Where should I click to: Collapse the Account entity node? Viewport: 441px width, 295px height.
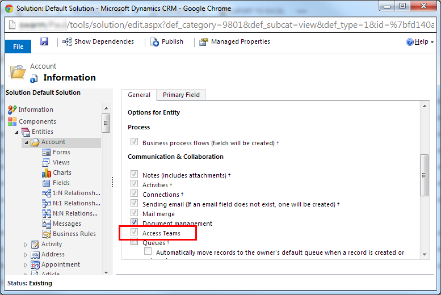coord(26,142)
